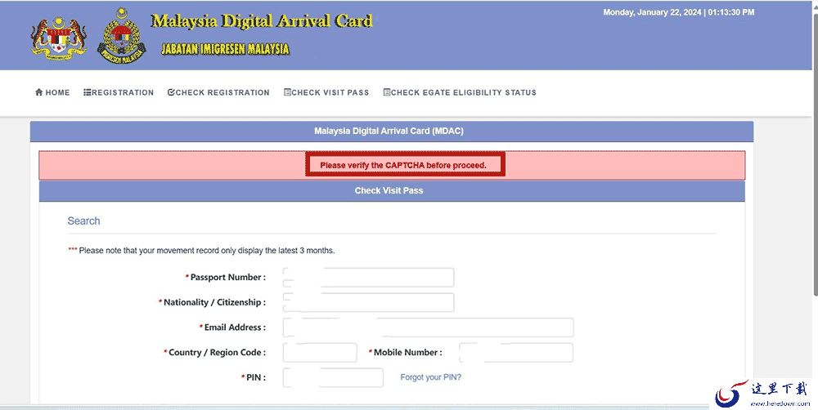
Task: Focus the PIN input field
Action: 333,377
